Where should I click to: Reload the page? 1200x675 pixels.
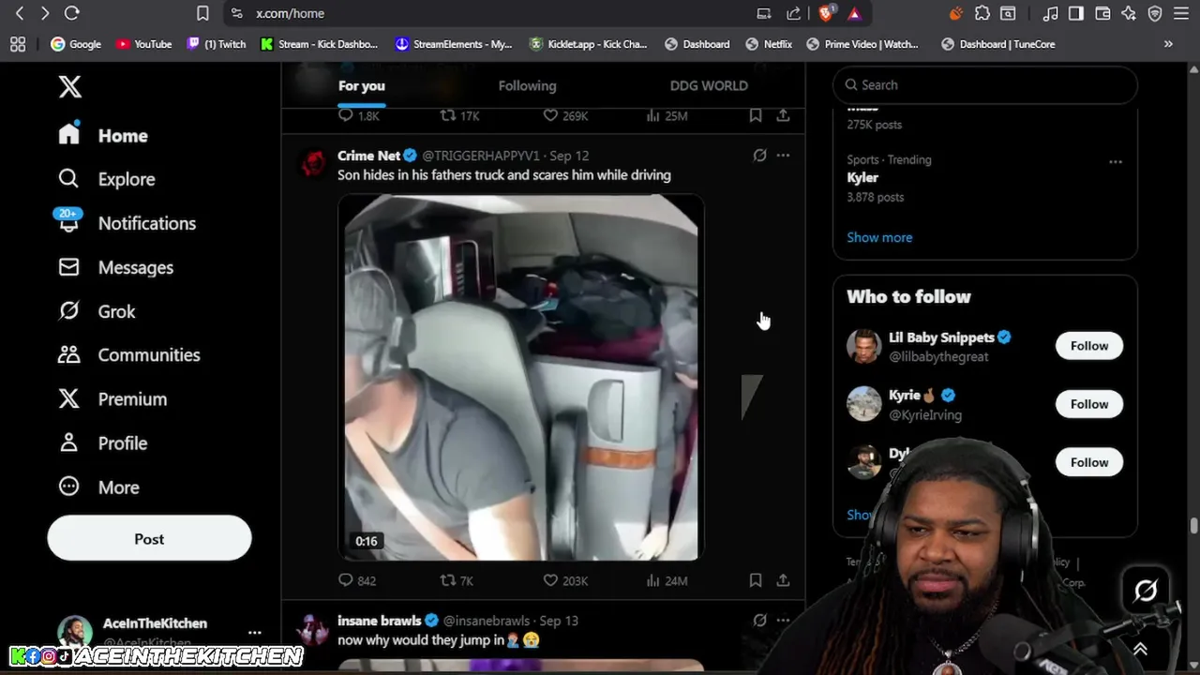[72, 13]
